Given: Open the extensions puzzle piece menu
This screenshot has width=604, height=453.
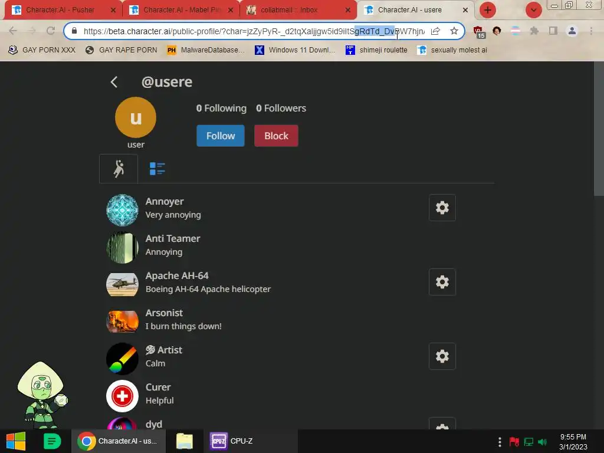Looking at the screenshot, I should coord(534,31).
